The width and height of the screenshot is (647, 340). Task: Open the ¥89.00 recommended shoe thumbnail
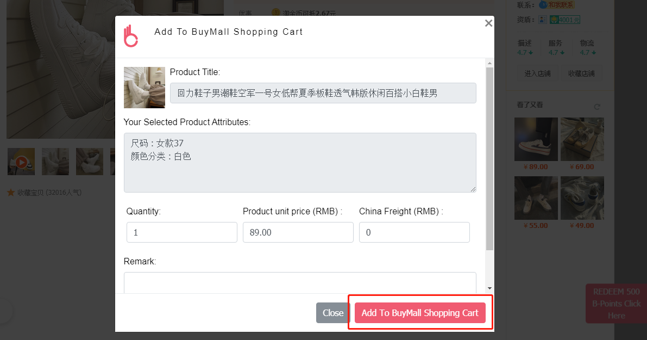tap(536, 139)
